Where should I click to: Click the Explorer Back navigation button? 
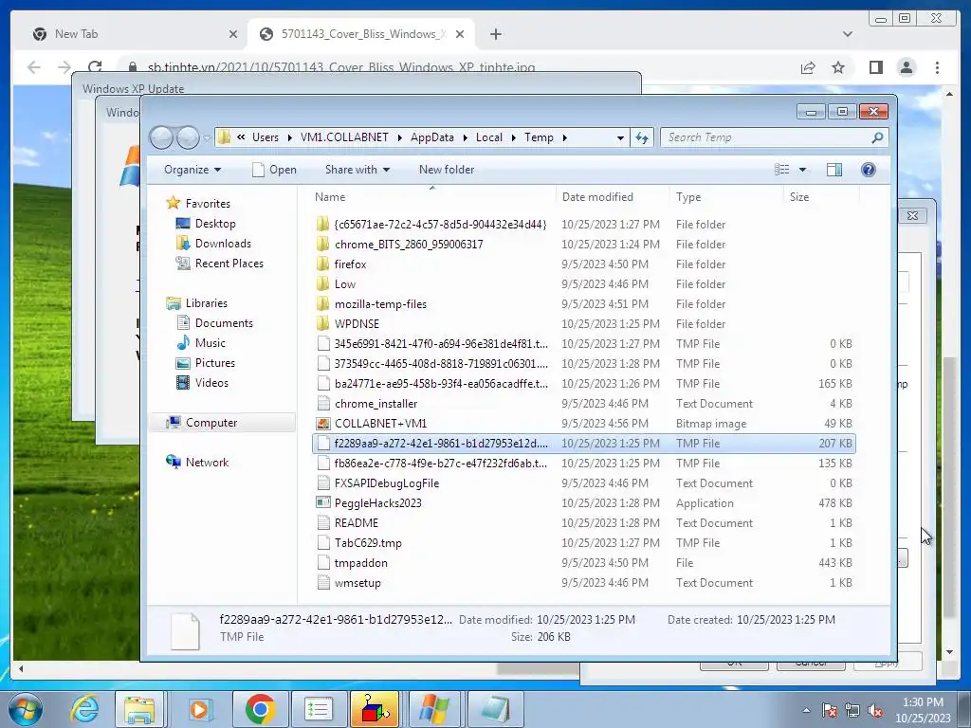[161, 137]
